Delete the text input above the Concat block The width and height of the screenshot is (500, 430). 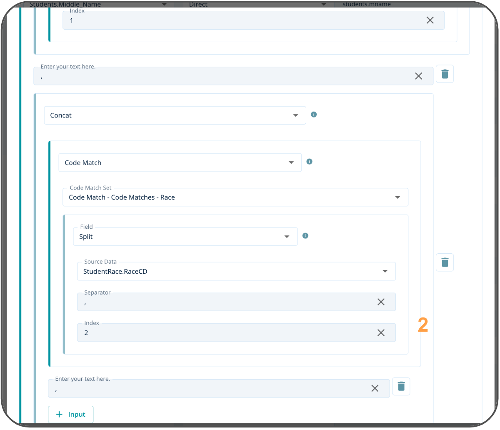[x=445, y=74]
